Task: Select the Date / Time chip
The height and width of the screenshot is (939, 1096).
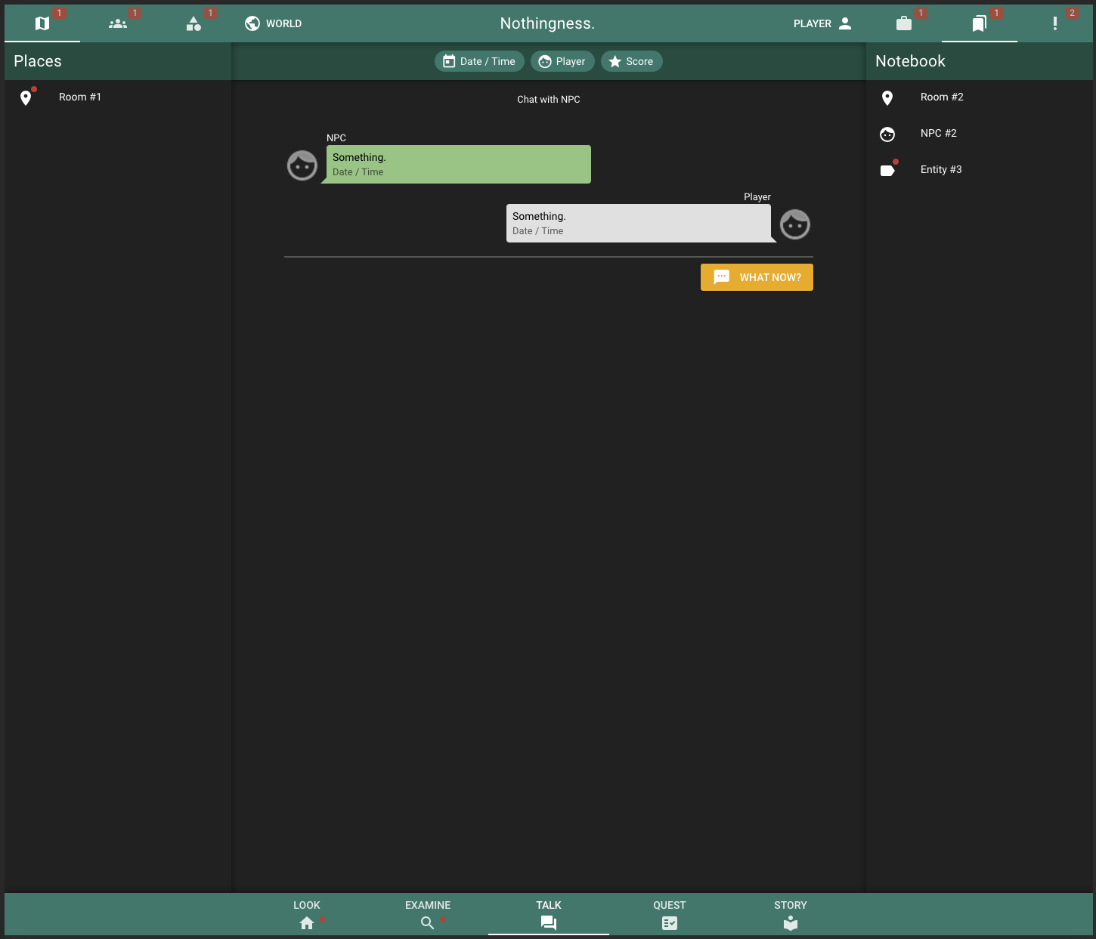Action: pos(479,61)
